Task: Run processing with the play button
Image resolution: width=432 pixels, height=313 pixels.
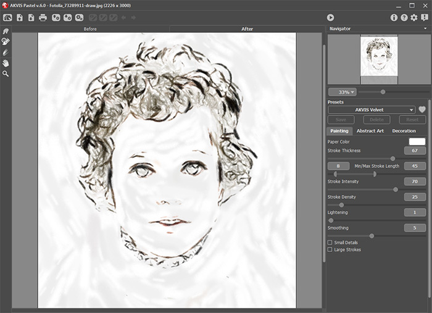Action: tap(330, 18)
